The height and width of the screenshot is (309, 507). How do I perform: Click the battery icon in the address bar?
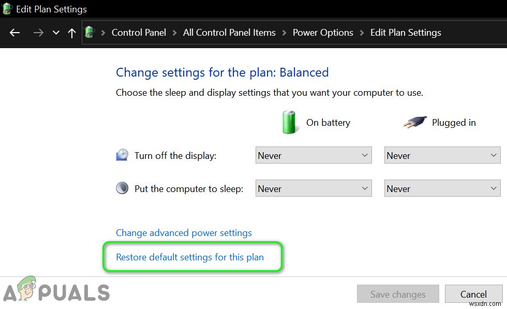coord(90,32)
